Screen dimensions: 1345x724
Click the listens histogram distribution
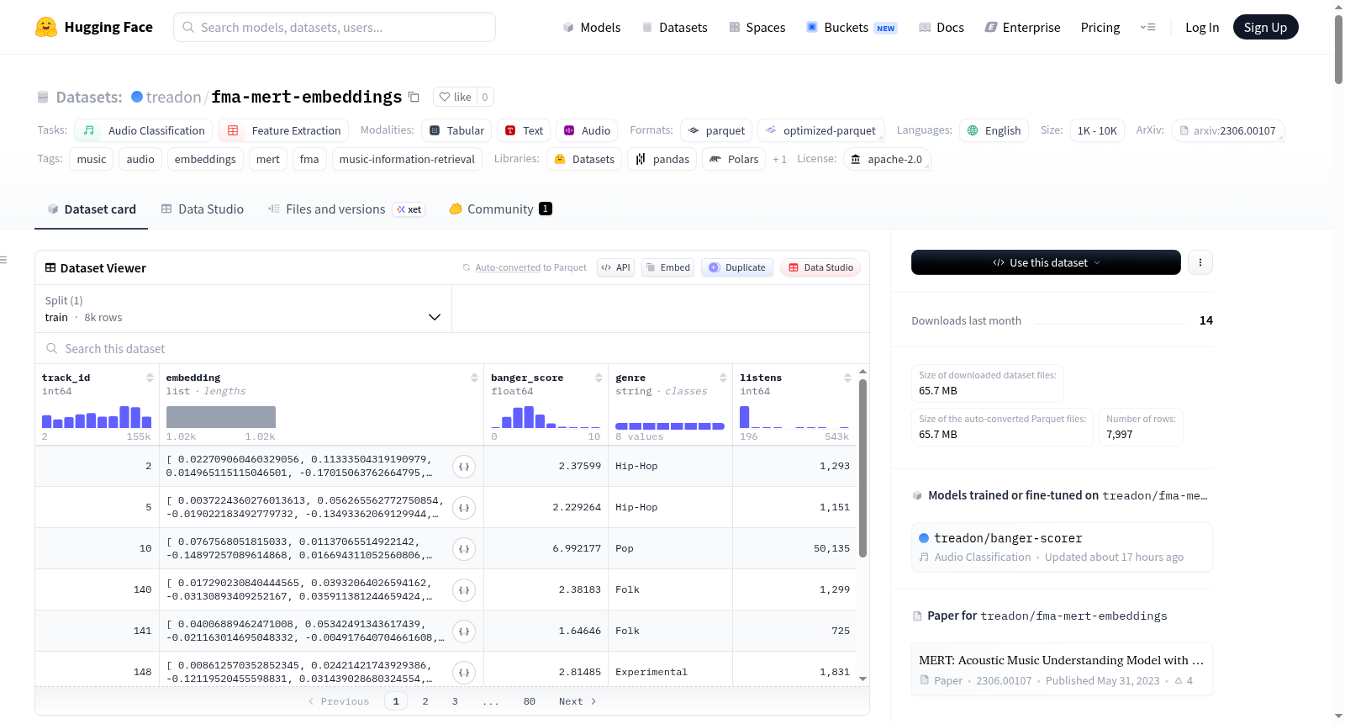click(x=794, y=417)
